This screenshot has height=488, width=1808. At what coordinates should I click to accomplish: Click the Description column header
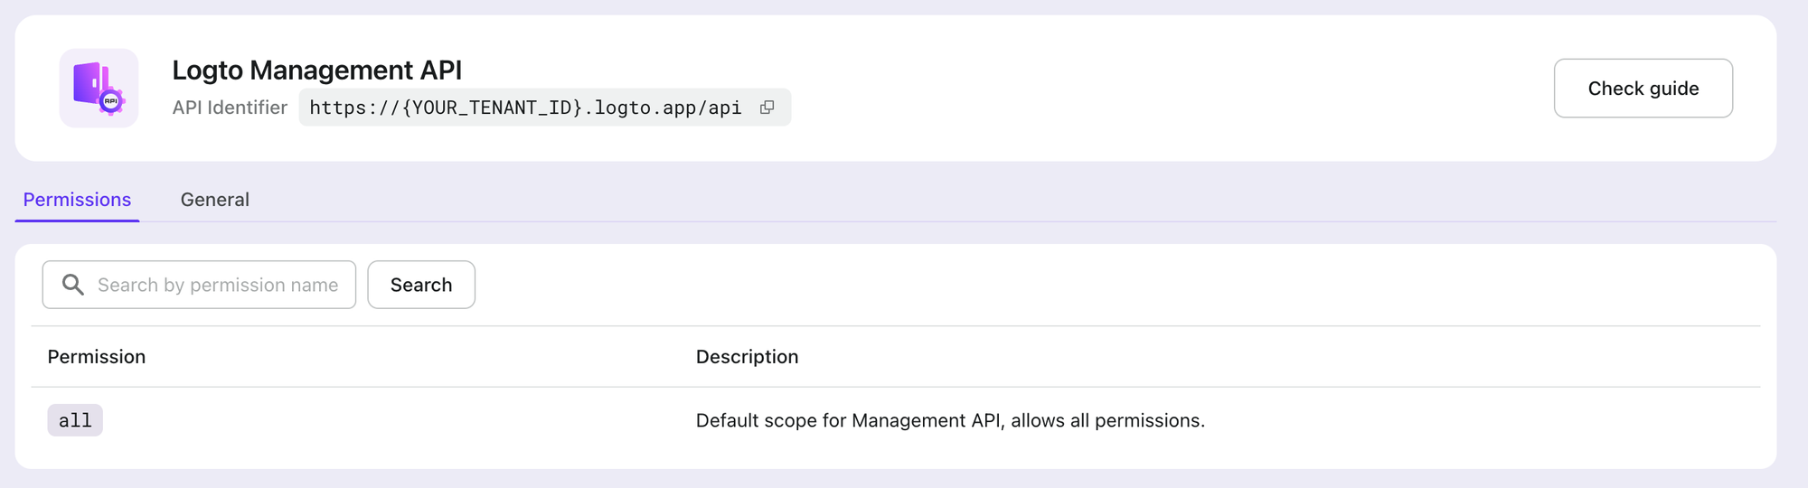tap(747, 357)
